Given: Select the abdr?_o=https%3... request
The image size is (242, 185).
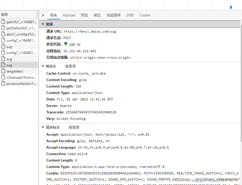Looking at the screenshot, I should click(x=19, y=34).
